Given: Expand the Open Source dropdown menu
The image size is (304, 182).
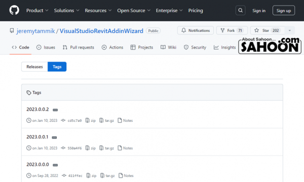Looking at the screenshot, I should pyautogui.click(x=134, y=11).
